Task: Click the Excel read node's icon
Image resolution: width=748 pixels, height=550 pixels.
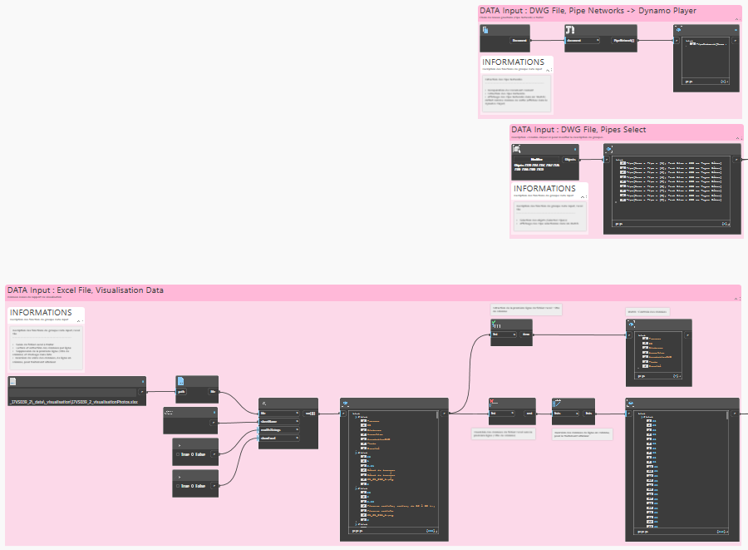Action: (x=263, y=404)
